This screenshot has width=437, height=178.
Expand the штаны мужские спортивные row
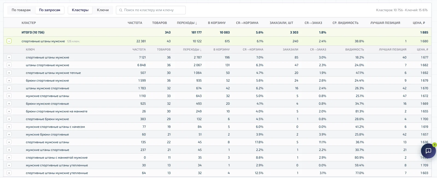click(9, 88)
